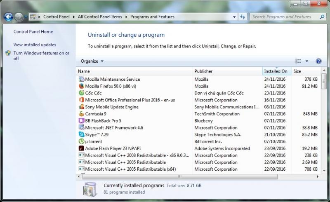The height and width of the screenshot is (202, 330).
Task: Click the Camtasia 9 icon
Action: tap(81, 114)
